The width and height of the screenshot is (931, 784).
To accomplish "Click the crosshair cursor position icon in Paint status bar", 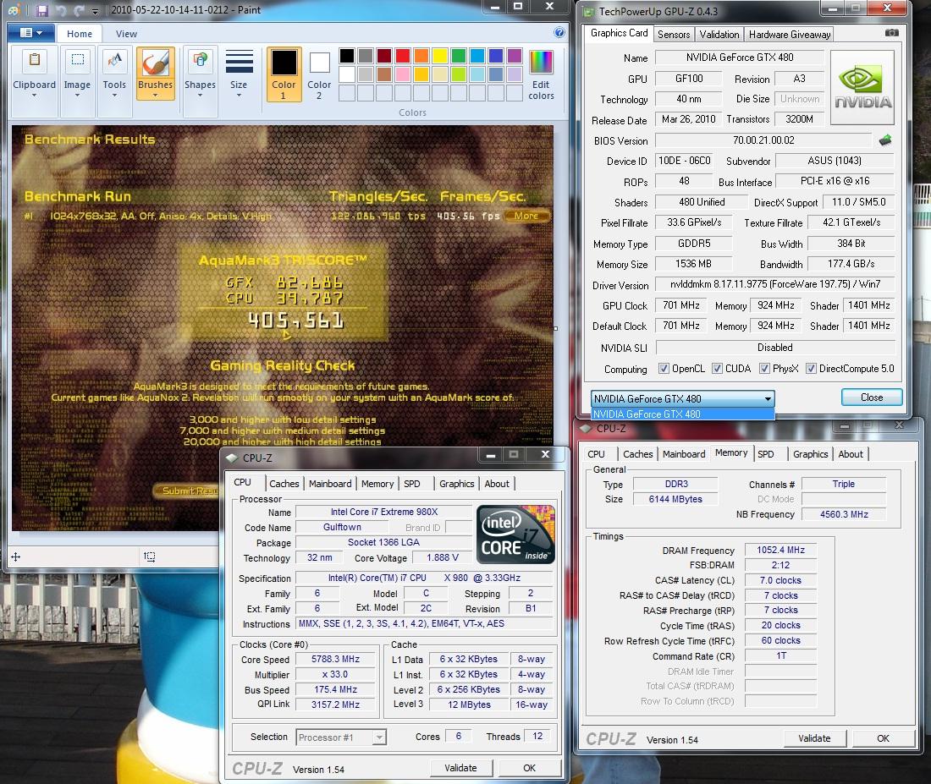I will pos(16,556).
